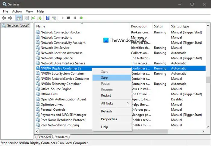Click gear icon beside NVIDIA Display Container LS
This screenshot has width=211, height=146.
[38, 68]
